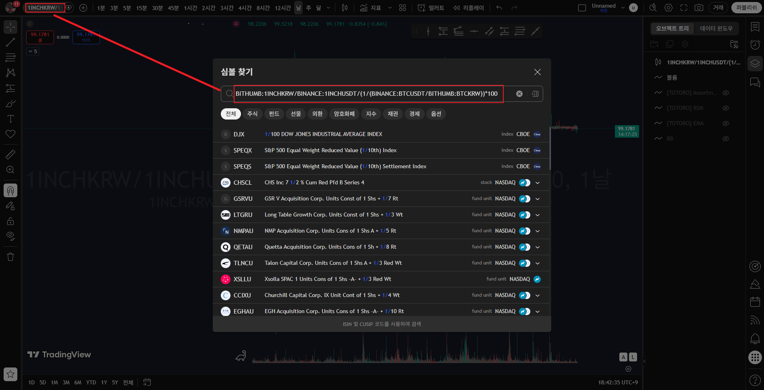The height and width of the screenshot is (390, 764).
Task: Toggle log scale L button
Action: point(633,357)
